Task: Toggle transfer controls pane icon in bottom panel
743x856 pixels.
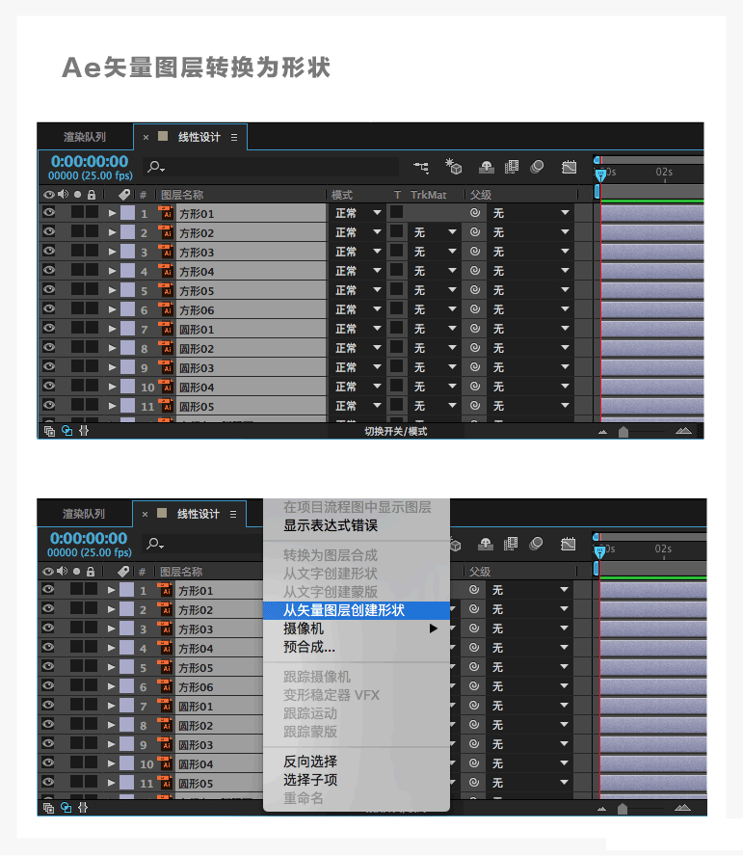Action: point(66,808)
